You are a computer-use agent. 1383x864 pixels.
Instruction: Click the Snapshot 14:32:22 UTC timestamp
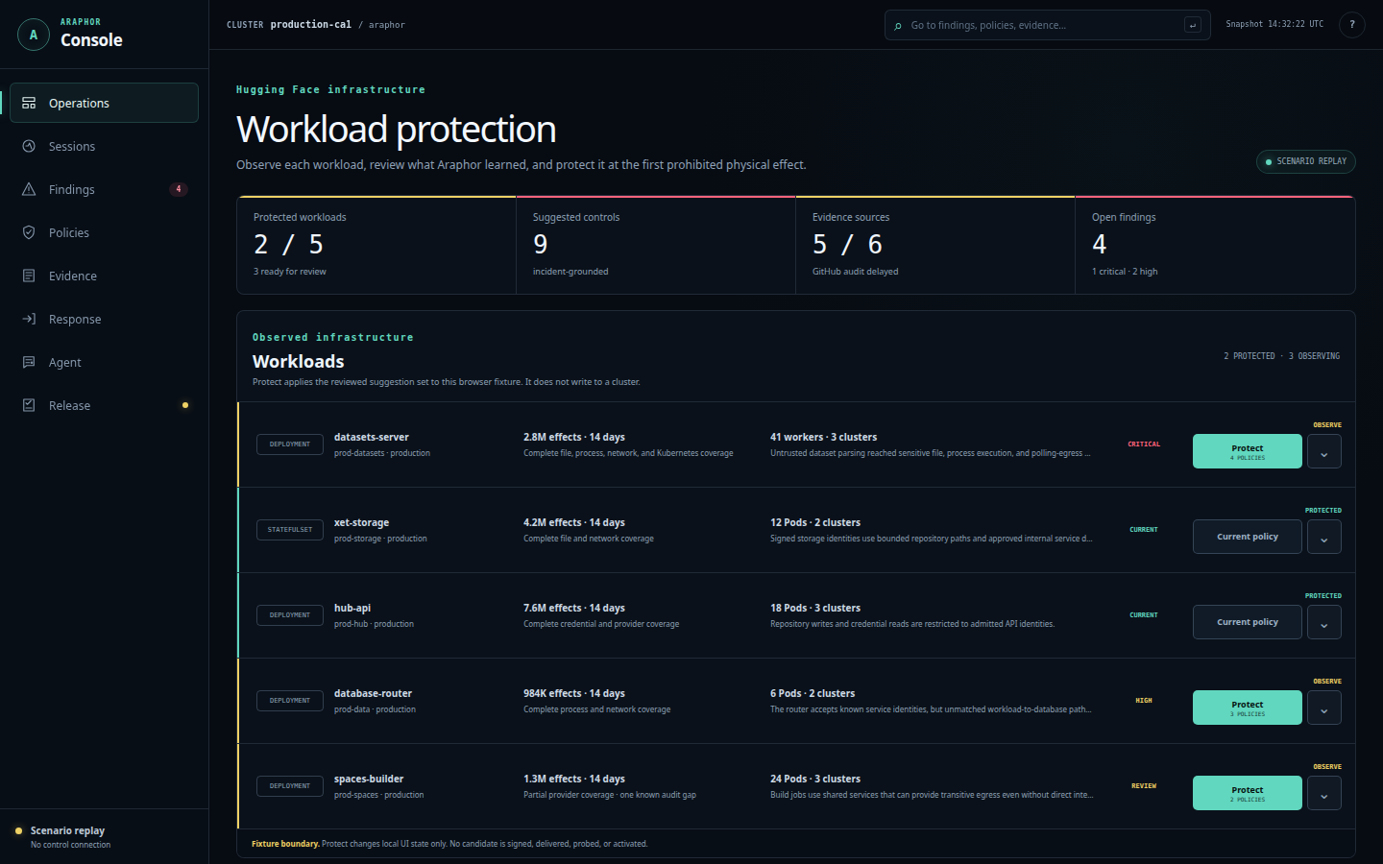tap(1274, 24)
